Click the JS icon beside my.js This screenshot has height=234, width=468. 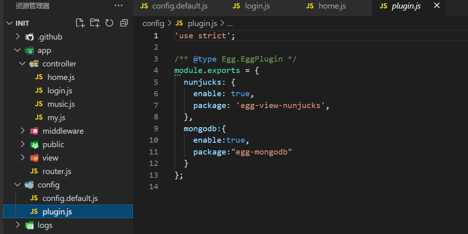(39, 117)
